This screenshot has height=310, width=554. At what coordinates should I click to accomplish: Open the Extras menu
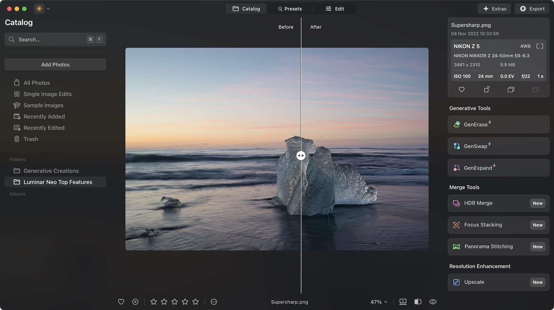494,9
